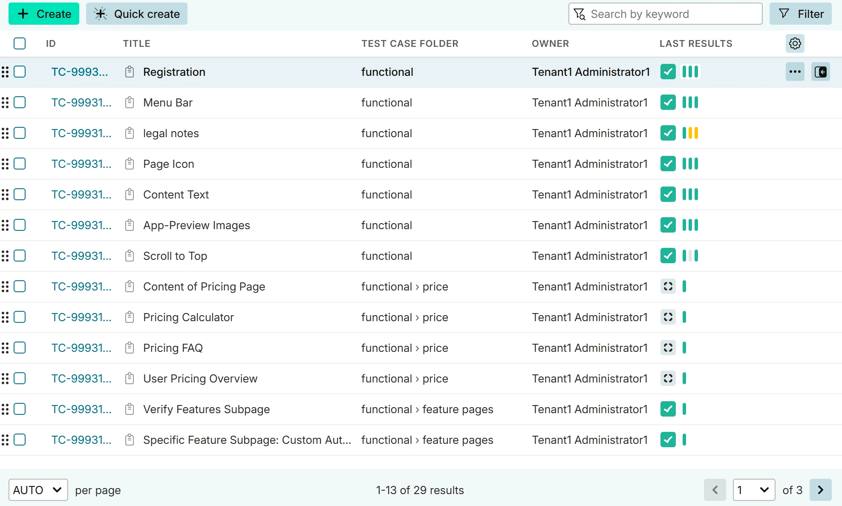842x506 pixels.
Task: Open the more actions menu for Registration row
Action: [795, 72]
